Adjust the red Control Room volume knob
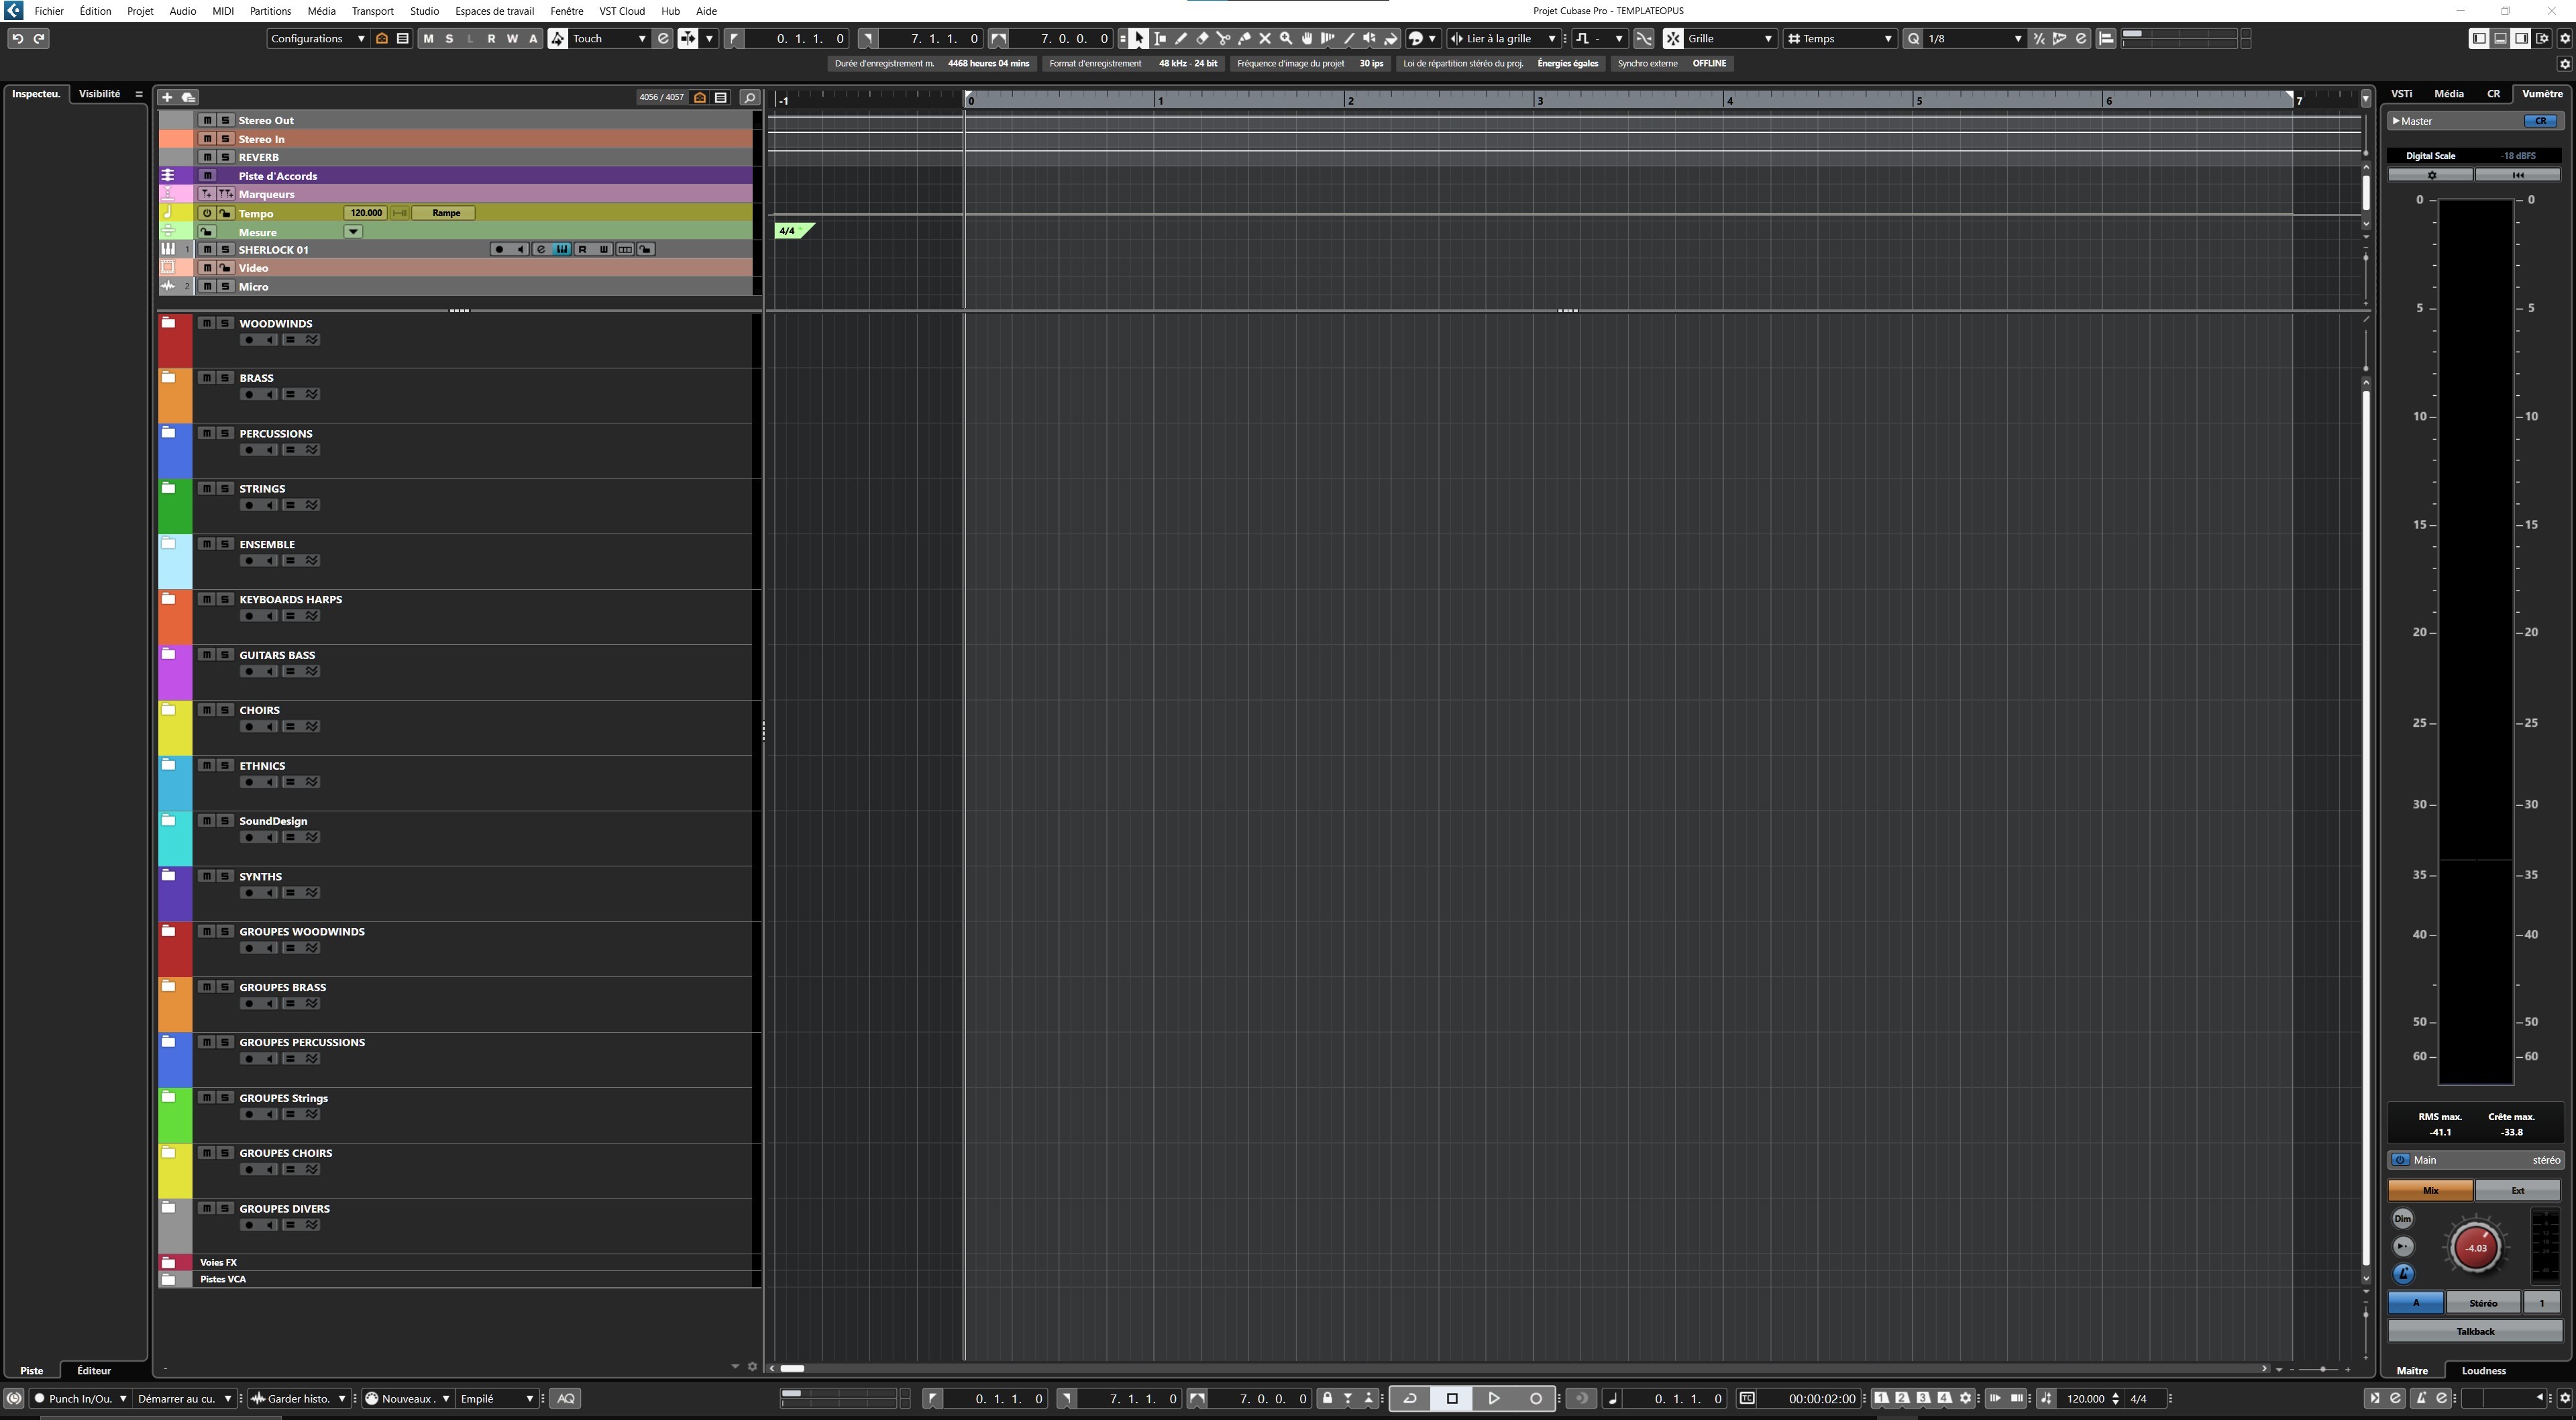 click(x=2475, y=1247)
